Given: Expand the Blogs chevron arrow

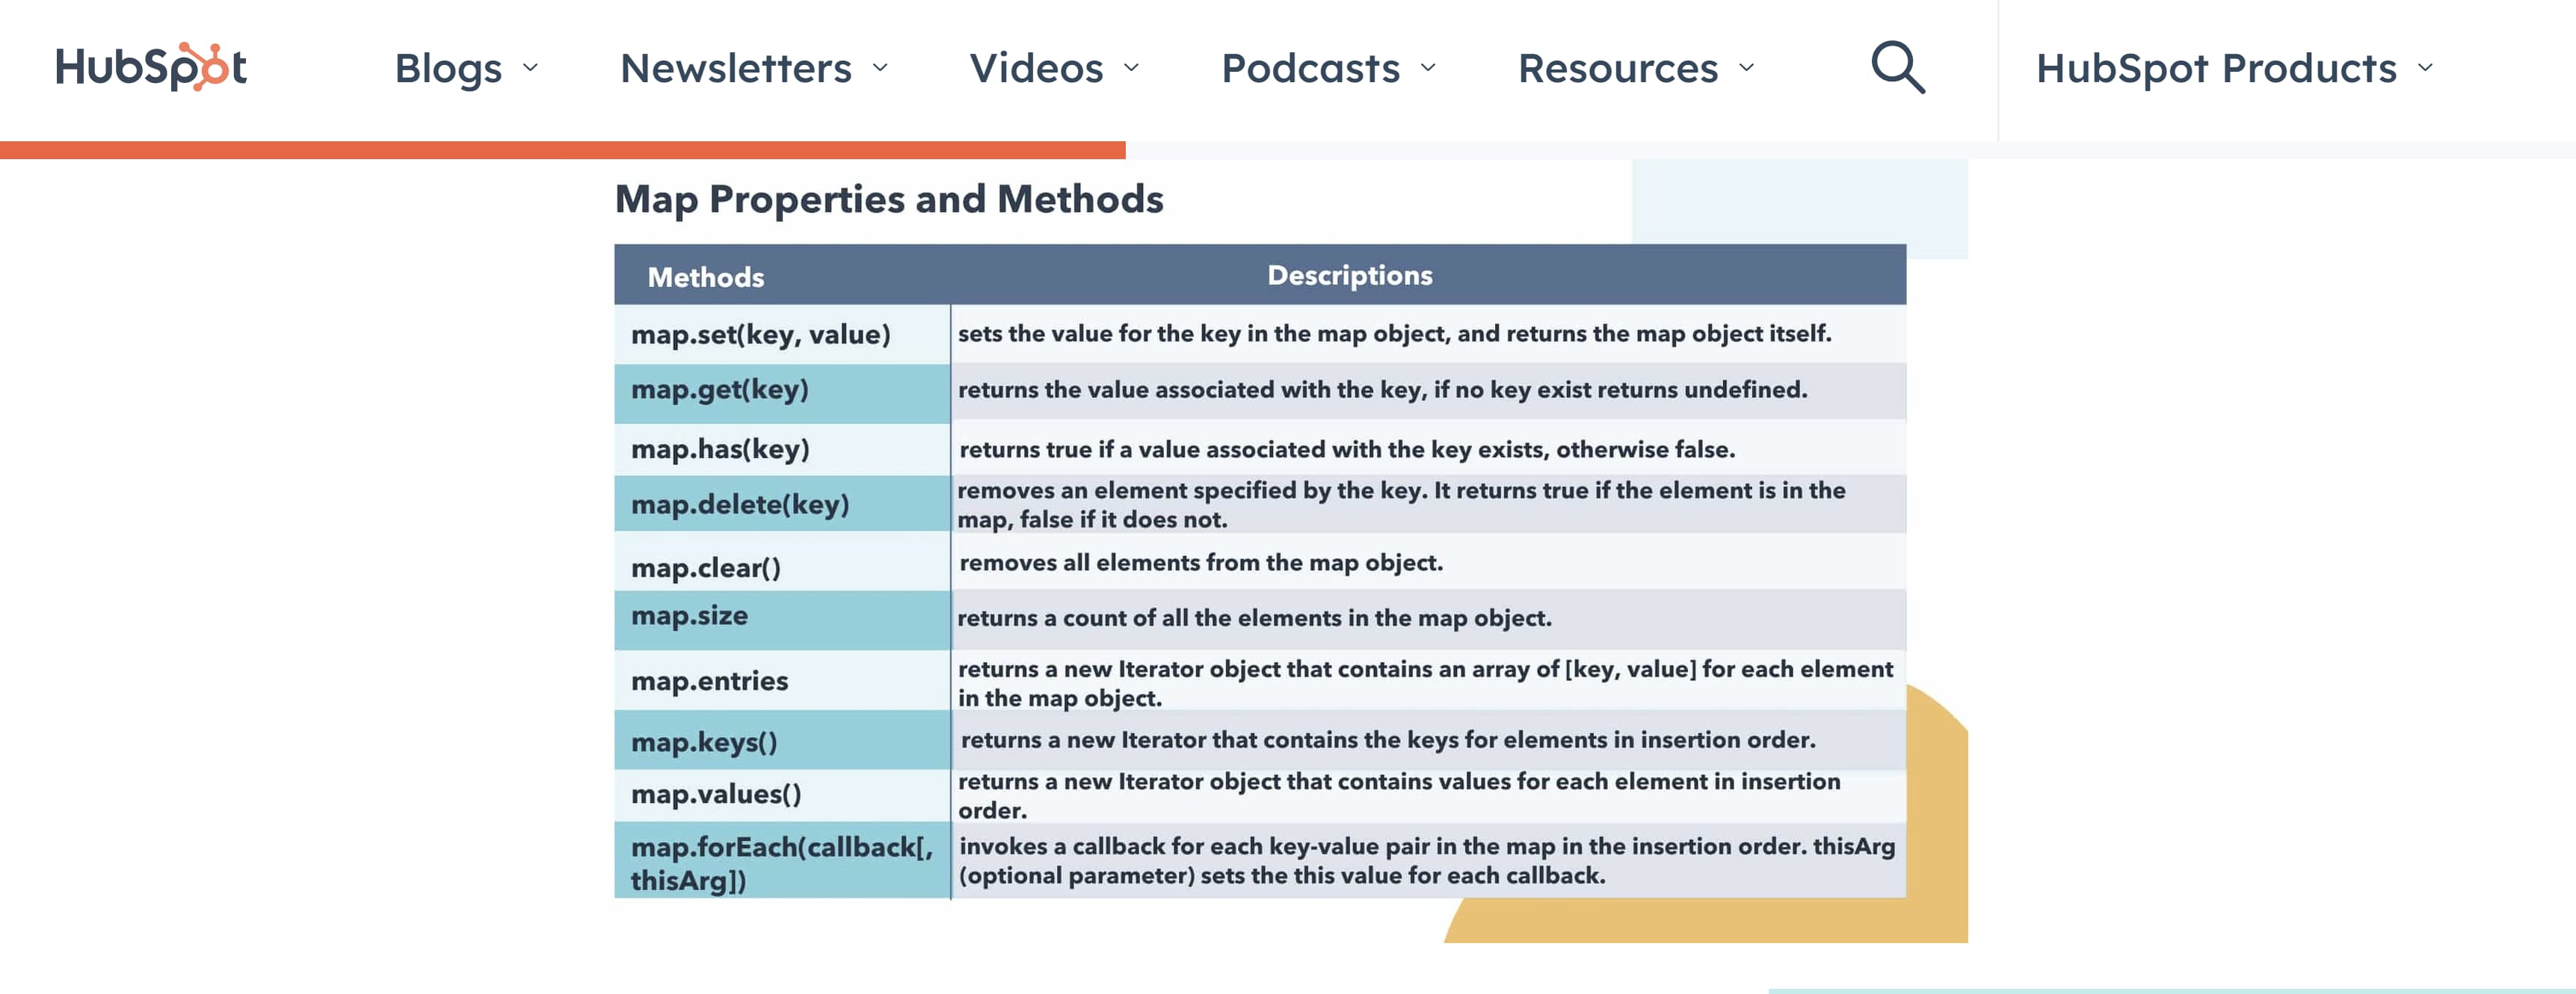Looking at the screenshot, I should 531,68.
